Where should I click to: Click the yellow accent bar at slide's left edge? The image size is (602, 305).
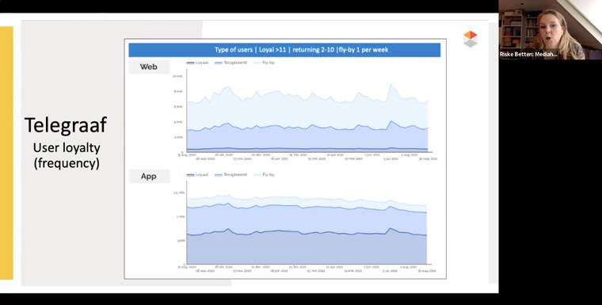[x=6, y=153]
